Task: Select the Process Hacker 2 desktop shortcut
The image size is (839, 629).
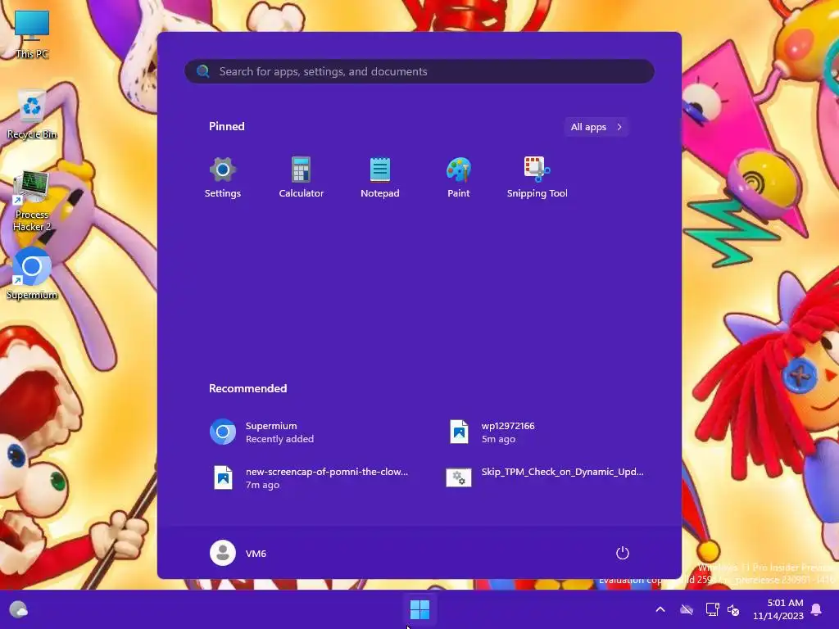Action: (32, 201)
